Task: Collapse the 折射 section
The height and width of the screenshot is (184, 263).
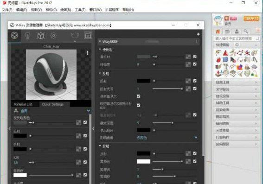Action: [100, 146]
